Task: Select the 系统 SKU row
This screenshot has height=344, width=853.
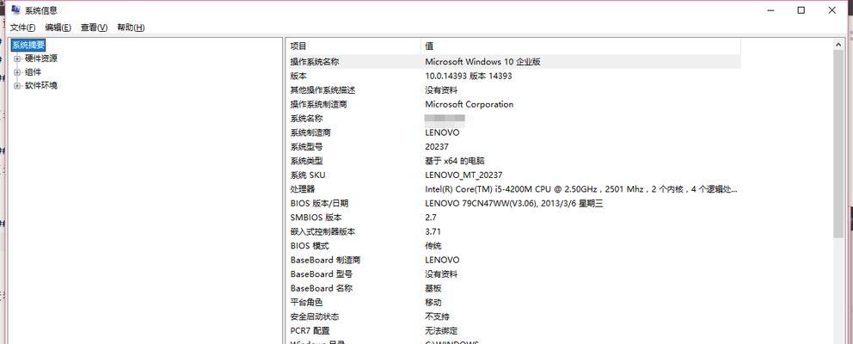Action: (513, 175)
